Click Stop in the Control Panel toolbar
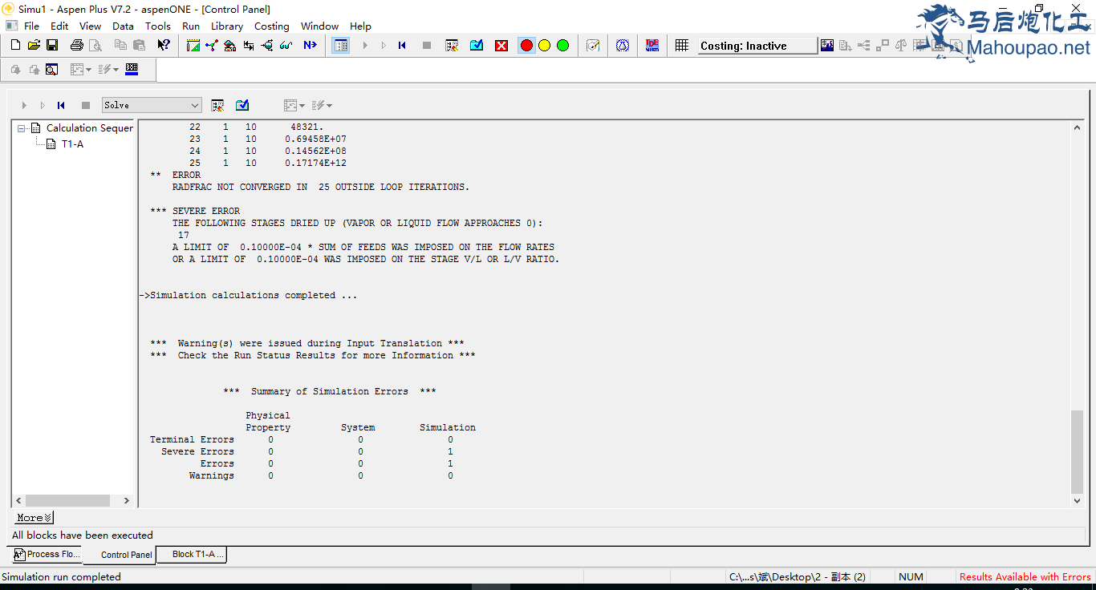 coord(86,105)
